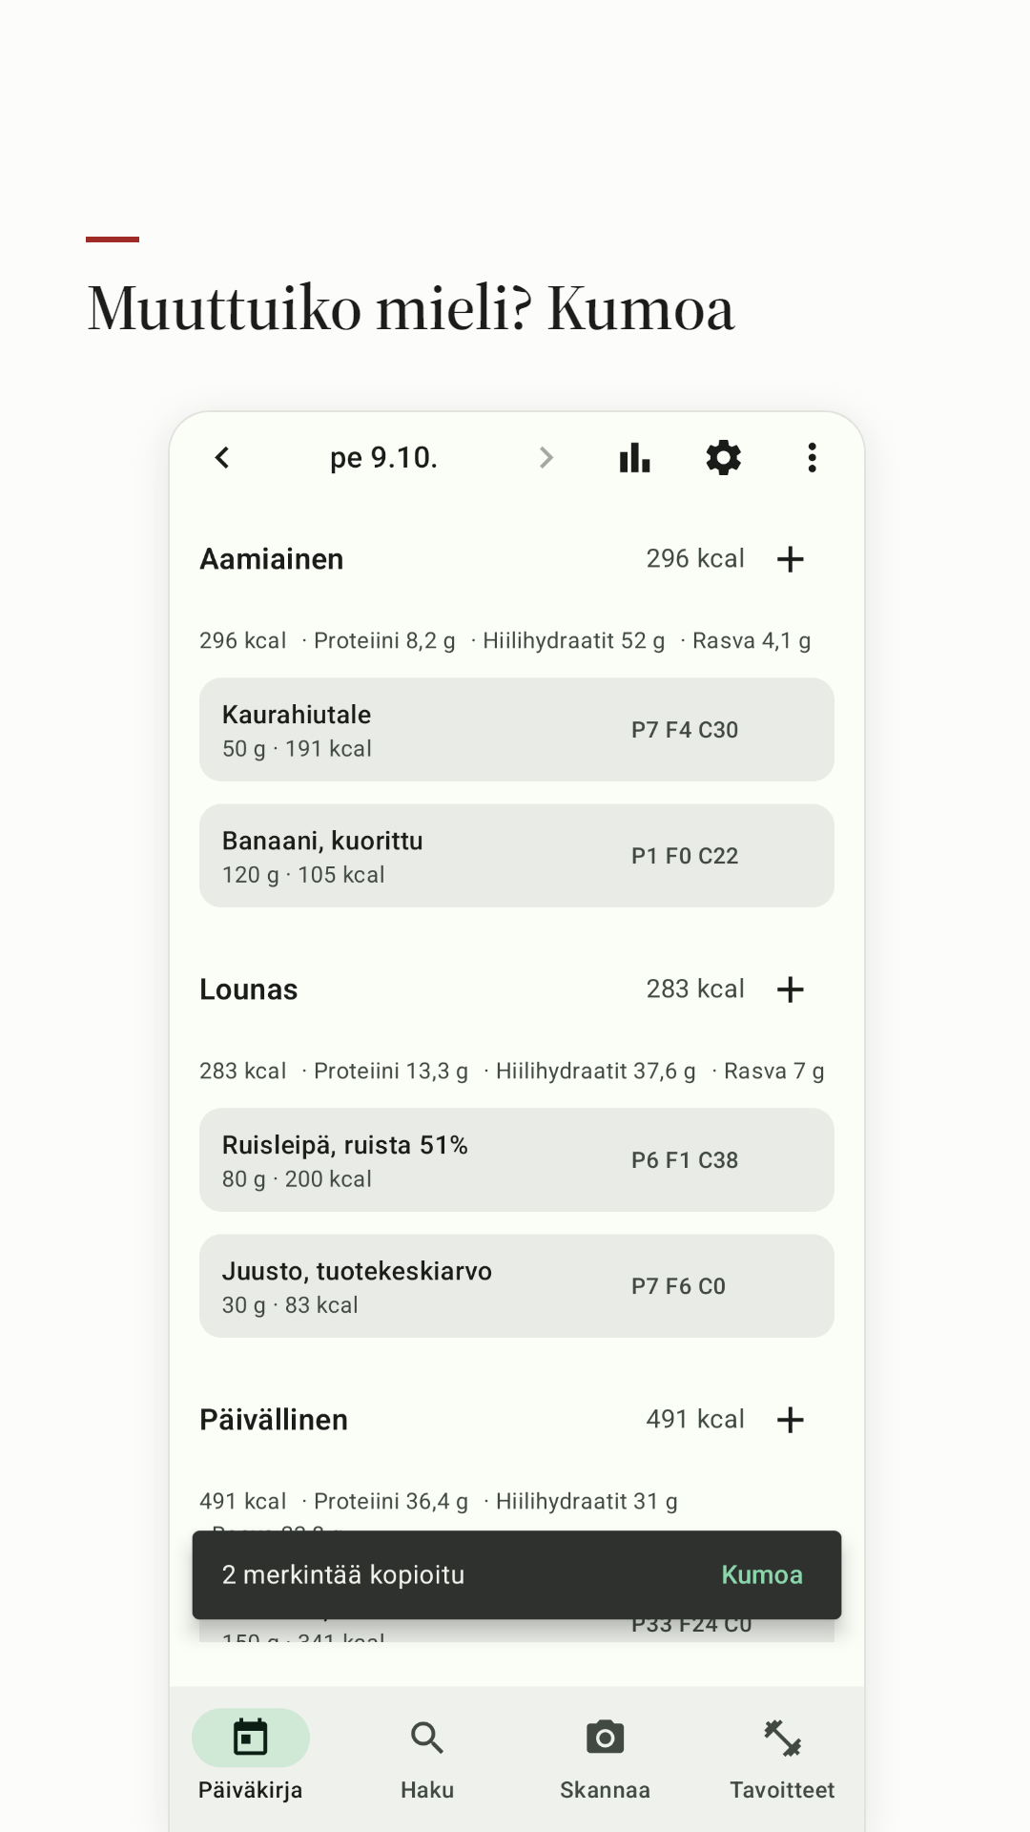Select the Aamiainen meal heading
The width and height of the screenshot is (1030, 1832).
point(272,559)
